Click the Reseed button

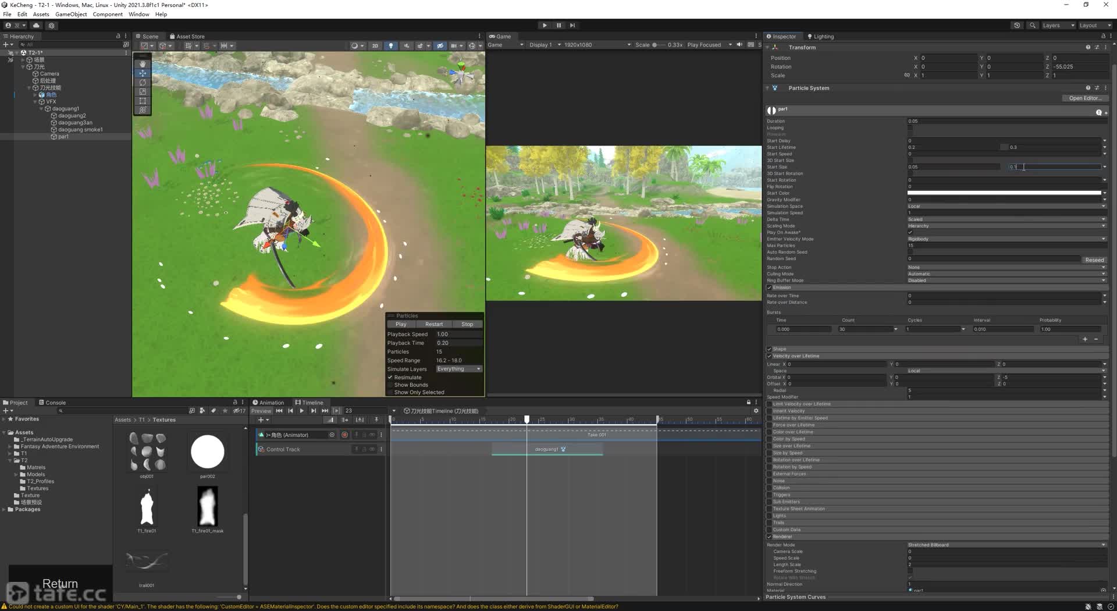1094,260
